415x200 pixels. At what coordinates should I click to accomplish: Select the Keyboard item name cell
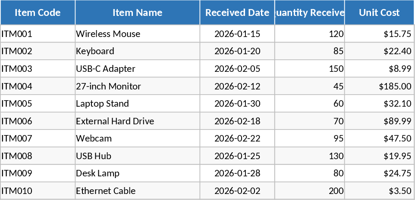137,51
